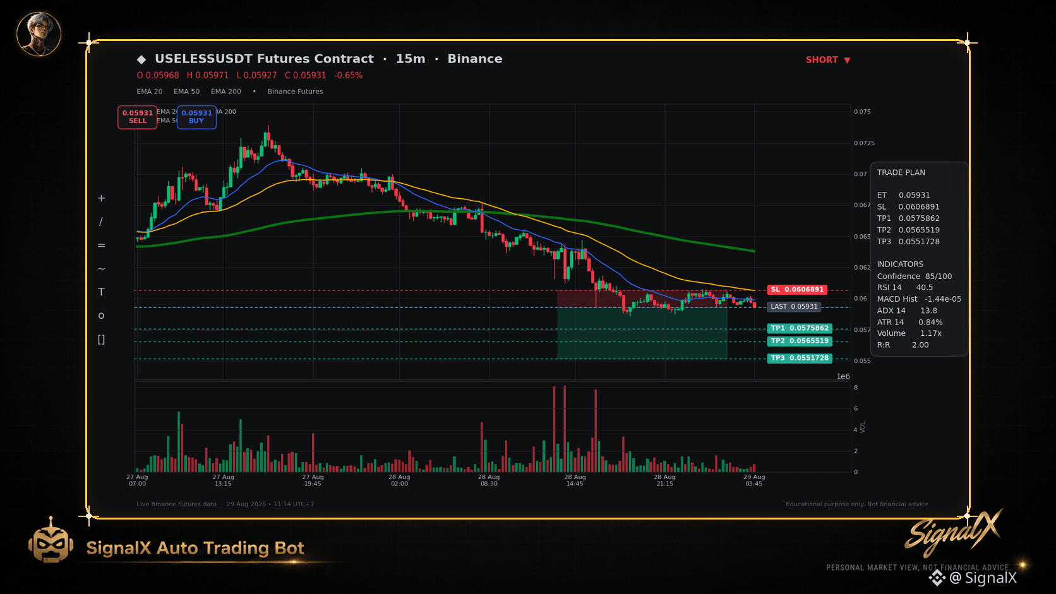
Task: Click the MACD Hist -1.44e-05 row
Action: pyautogui.click(x=919, y=299)
